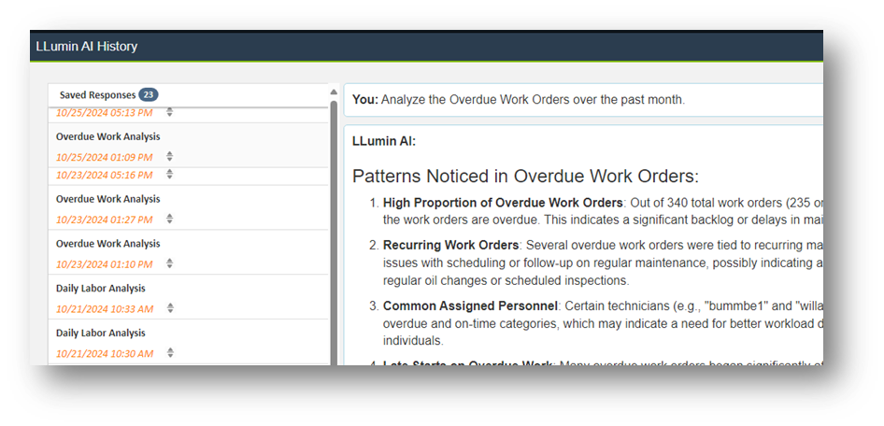The width and height of the screenshot is (884, 426).
Task: Click the saved responses count badge showing 23
Action: tap(148, 94)
